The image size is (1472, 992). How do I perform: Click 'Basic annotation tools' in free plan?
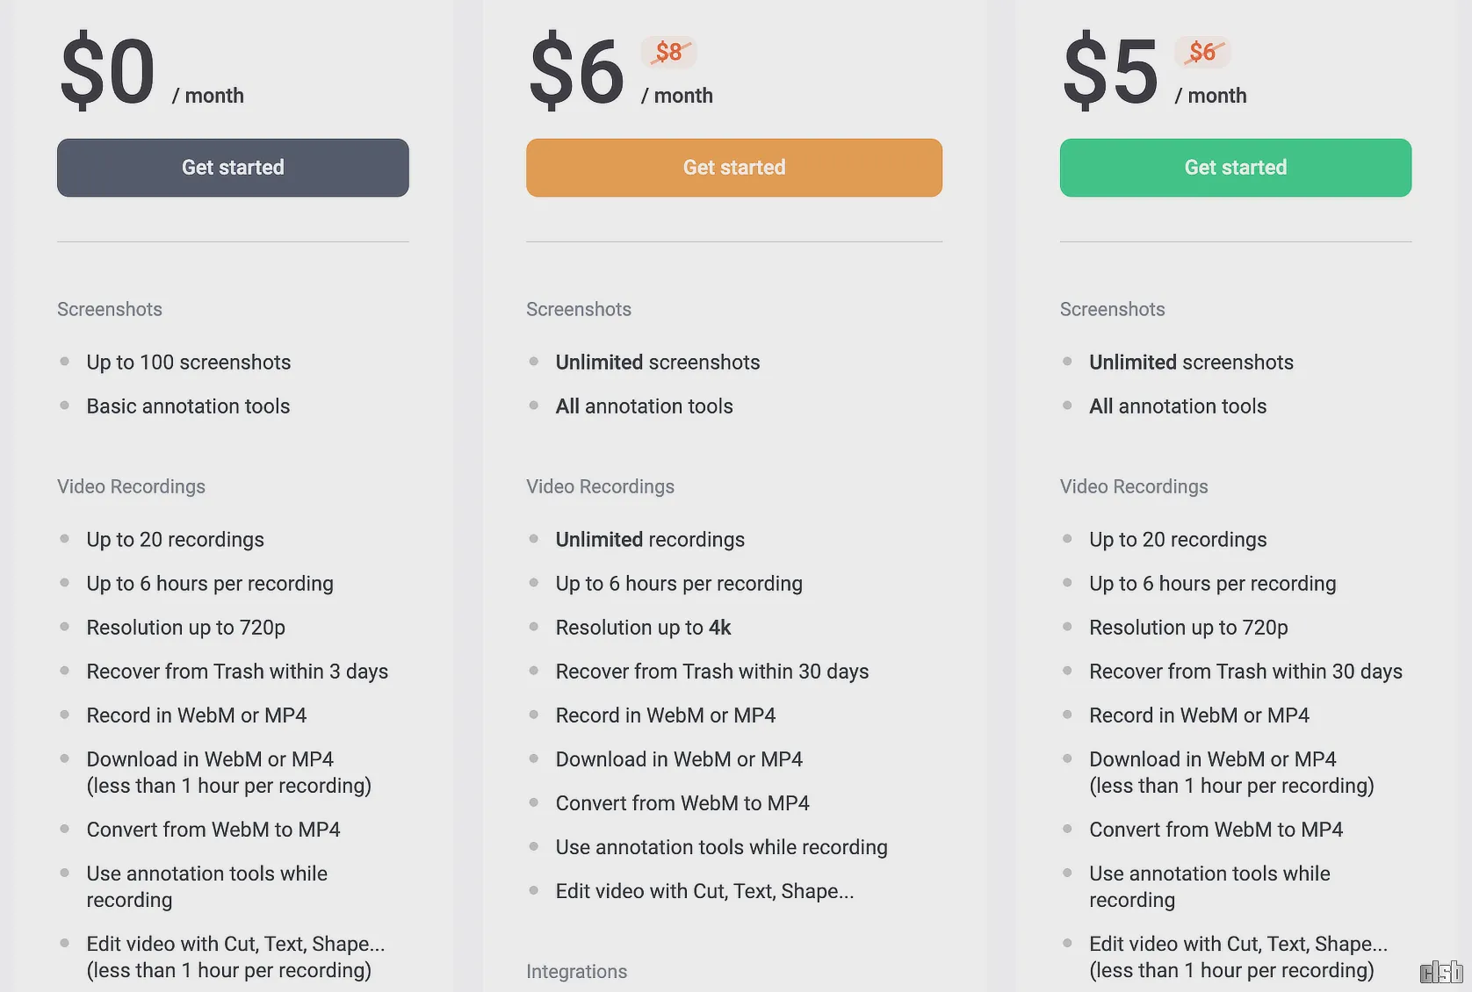coord(188,406)
